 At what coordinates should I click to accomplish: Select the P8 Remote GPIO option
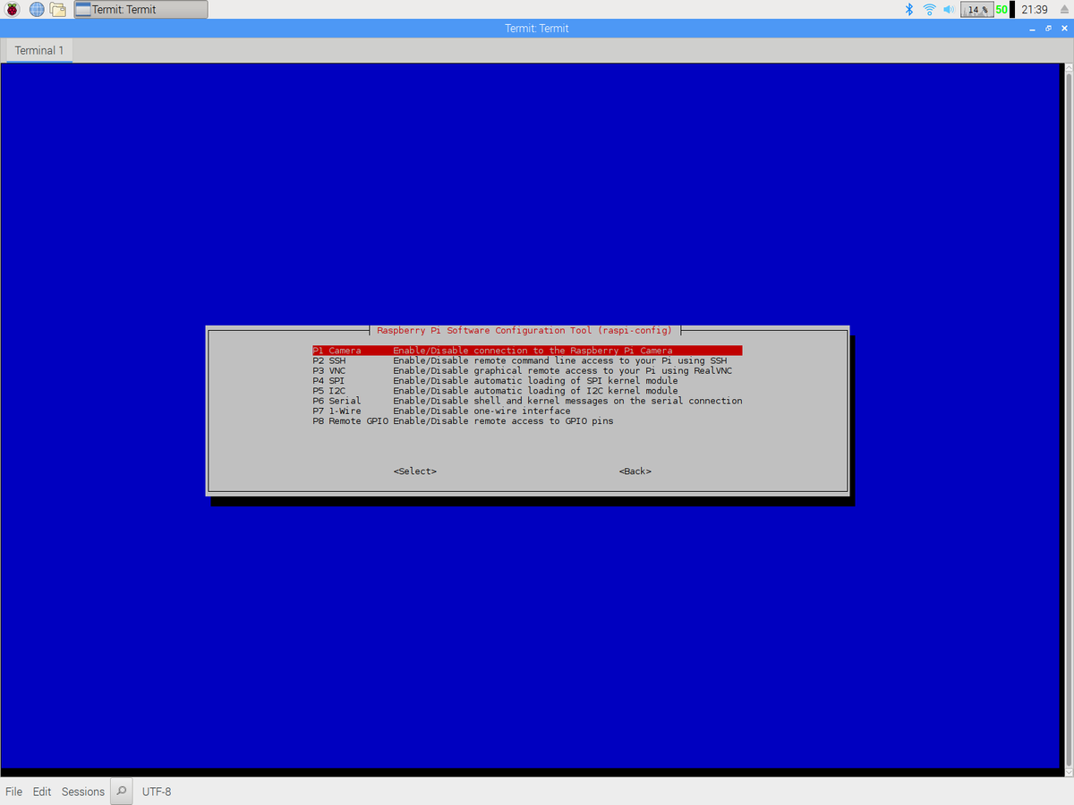pyautogui.click(x=527, y=421)
